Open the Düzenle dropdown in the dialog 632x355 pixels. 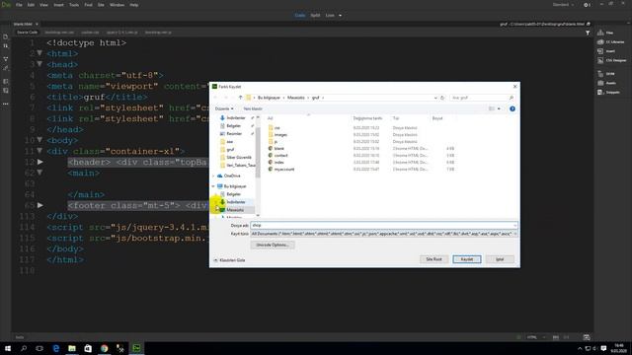point(224,108)
